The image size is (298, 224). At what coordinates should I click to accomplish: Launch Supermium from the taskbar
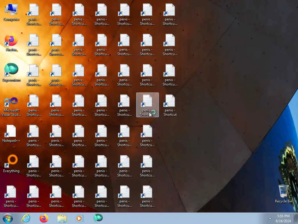point(98,218)
